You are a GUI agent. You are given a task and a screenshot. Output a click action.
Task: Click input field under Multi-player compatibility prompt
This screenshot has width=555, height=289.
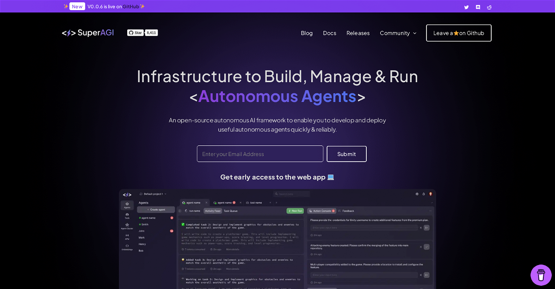[364, 275]
